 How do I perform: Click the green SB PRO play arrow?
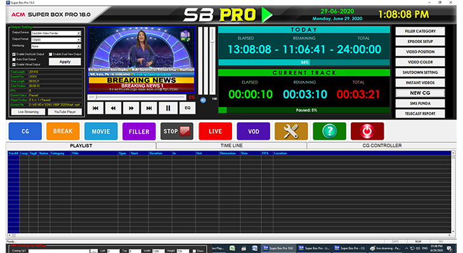[267, 15]
